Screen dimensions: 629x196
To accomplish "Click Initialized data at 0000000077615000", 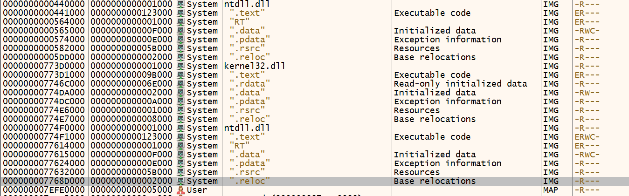I will [435, 155].
